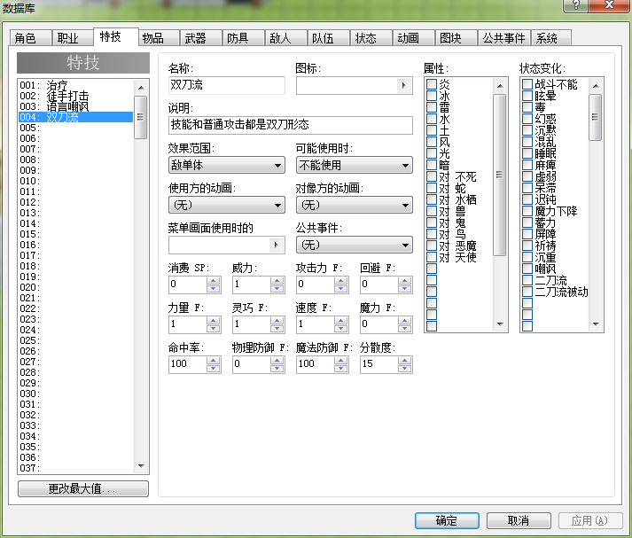
Task: Decrease 物理防御 F value with down arrow
Action: click(x=277, y=368)
